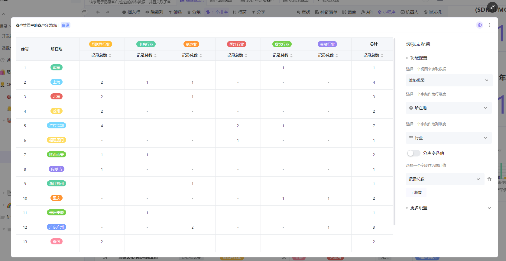Sort 制造业 记录总数 column
The image size is (506, 261).
click(x=201, y=56)
